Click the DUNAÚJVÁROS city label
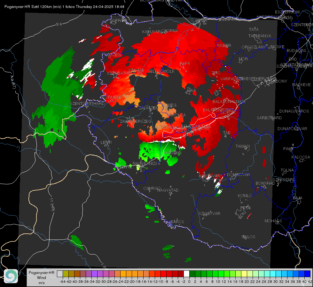Screen dimensions: 313x287 [x=294, y=111]
